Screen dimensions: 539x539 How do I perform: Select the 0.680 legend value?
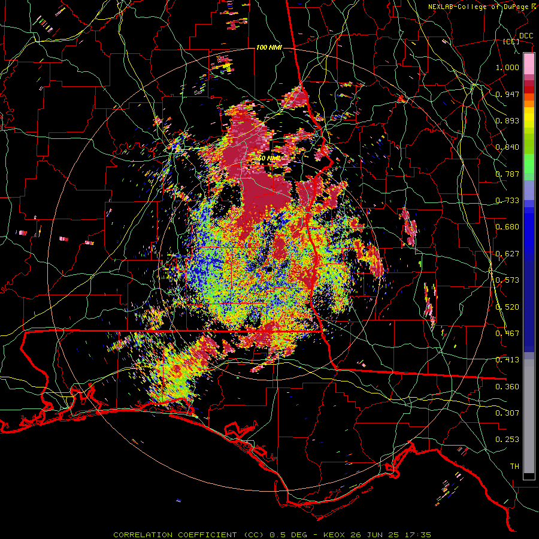pos(507,227)
